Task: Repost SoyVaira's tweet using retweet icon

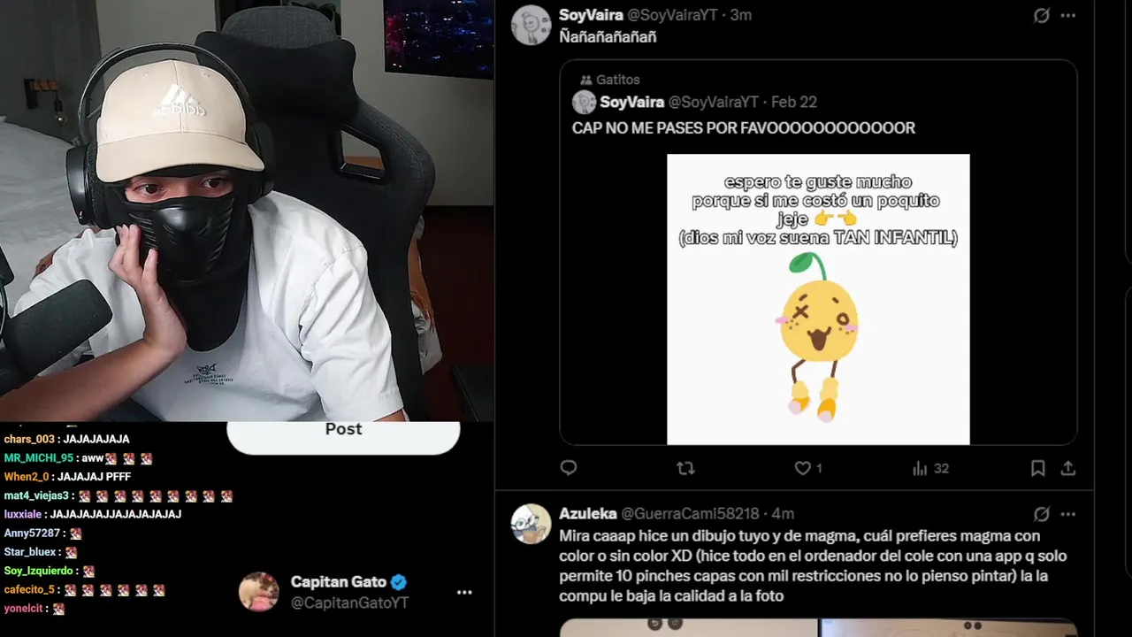Action: tap(685, 468)
